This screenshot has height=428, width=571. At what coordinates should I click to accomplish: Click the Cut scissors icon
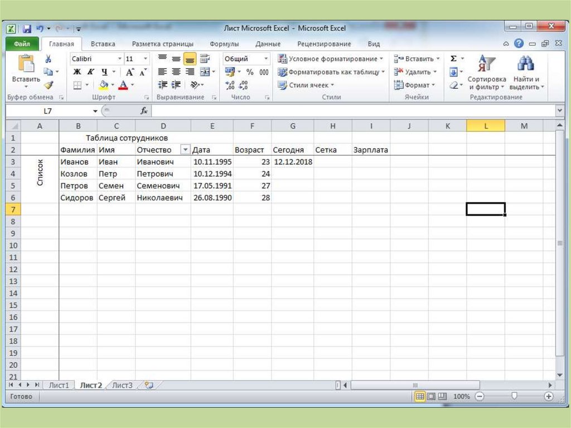click(x=49, y=59)
